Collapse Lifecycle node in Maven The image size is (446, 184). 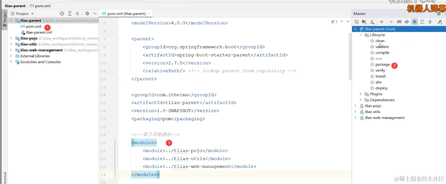click(361, 35)
